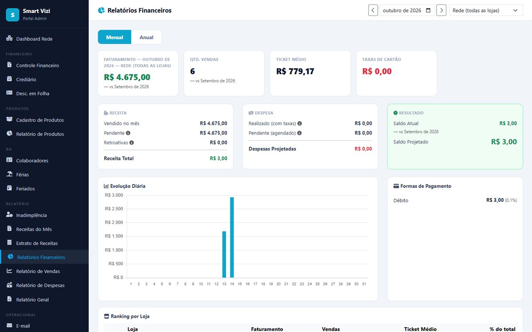Click info icon next to Pendente receita
This screenshot has height=332, width=532.
pyautogui.click(x=128, y=133)
